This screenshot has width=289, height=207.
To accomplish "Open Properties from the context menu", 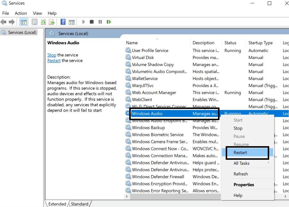I will (248, 185).
